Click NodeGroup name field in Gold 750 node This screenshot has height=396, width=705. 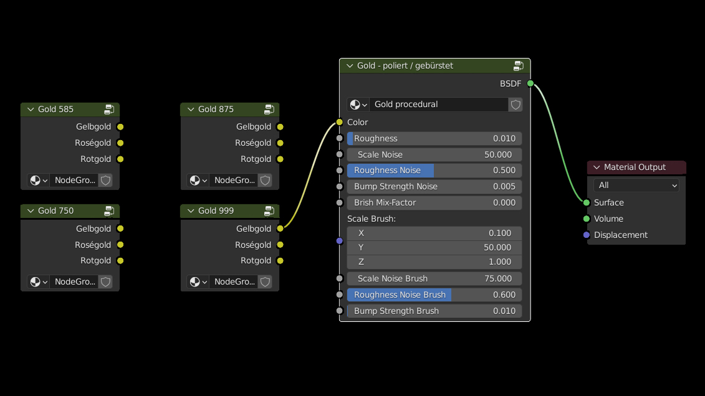click(74, 282)
